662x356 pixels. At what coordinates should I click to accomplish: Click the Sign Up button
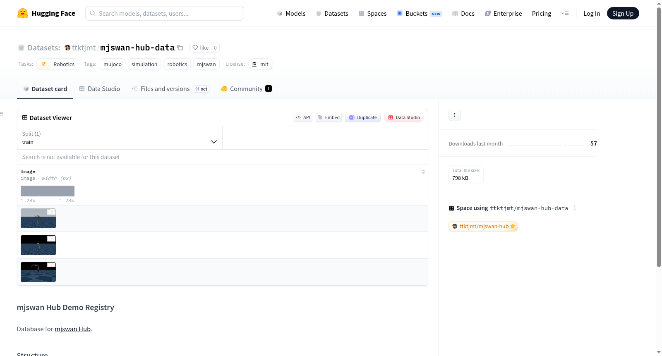click(x=623, y=13)
